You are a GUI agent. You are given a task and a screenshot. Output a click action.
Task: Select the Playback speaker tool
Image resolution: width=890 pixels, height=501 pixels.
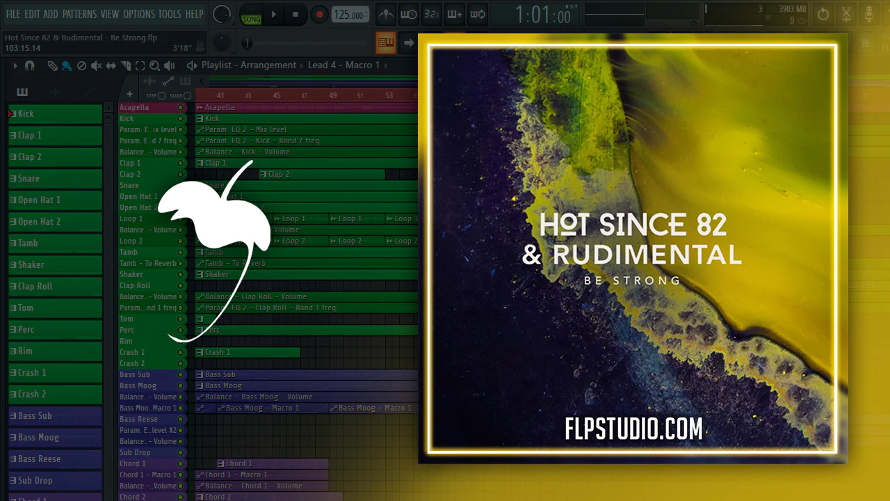click(169, 65)
